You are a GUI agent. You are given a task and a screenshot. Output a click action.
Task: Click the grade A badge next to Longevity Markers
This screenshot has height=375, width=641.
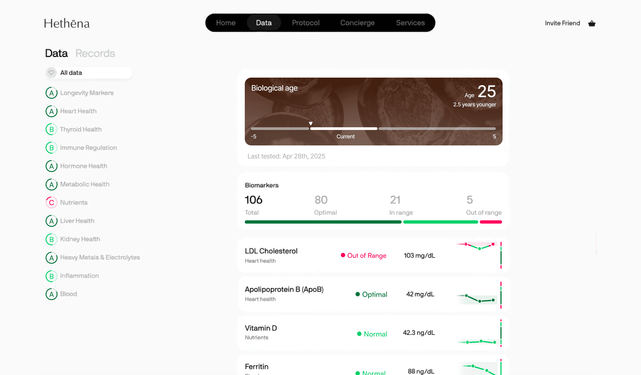pyautogui.click(x=51, y=93)
